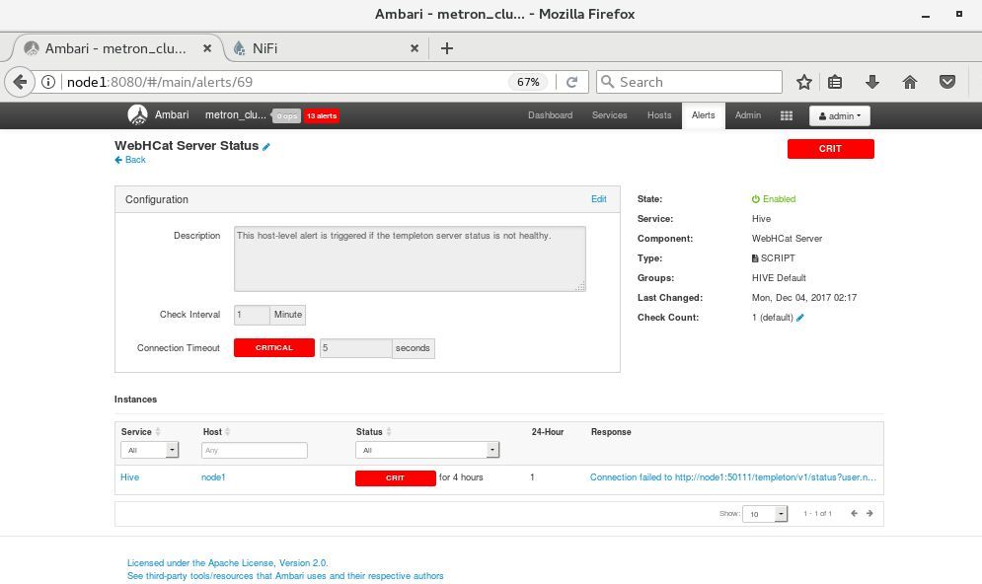Screen dimensions: 982x584
Task: Click the Host filter input field
Action: [x=255, y=450]
